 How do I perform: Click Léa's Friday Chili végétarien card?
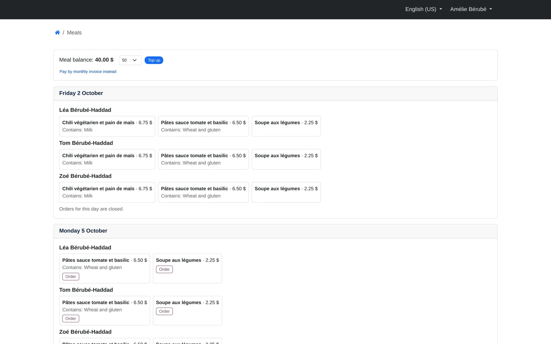tap(107, 126)
